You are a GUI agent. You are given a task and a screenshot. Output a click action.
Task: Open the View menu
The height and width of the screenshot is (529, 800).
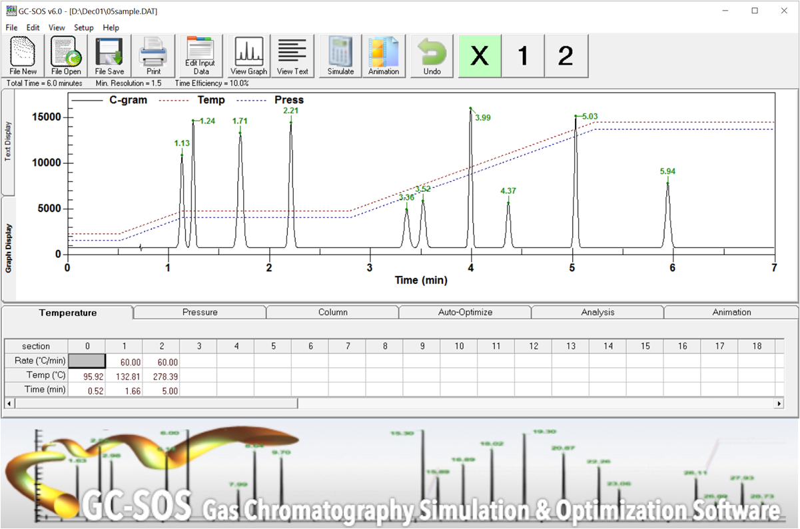tap(57, 27)
